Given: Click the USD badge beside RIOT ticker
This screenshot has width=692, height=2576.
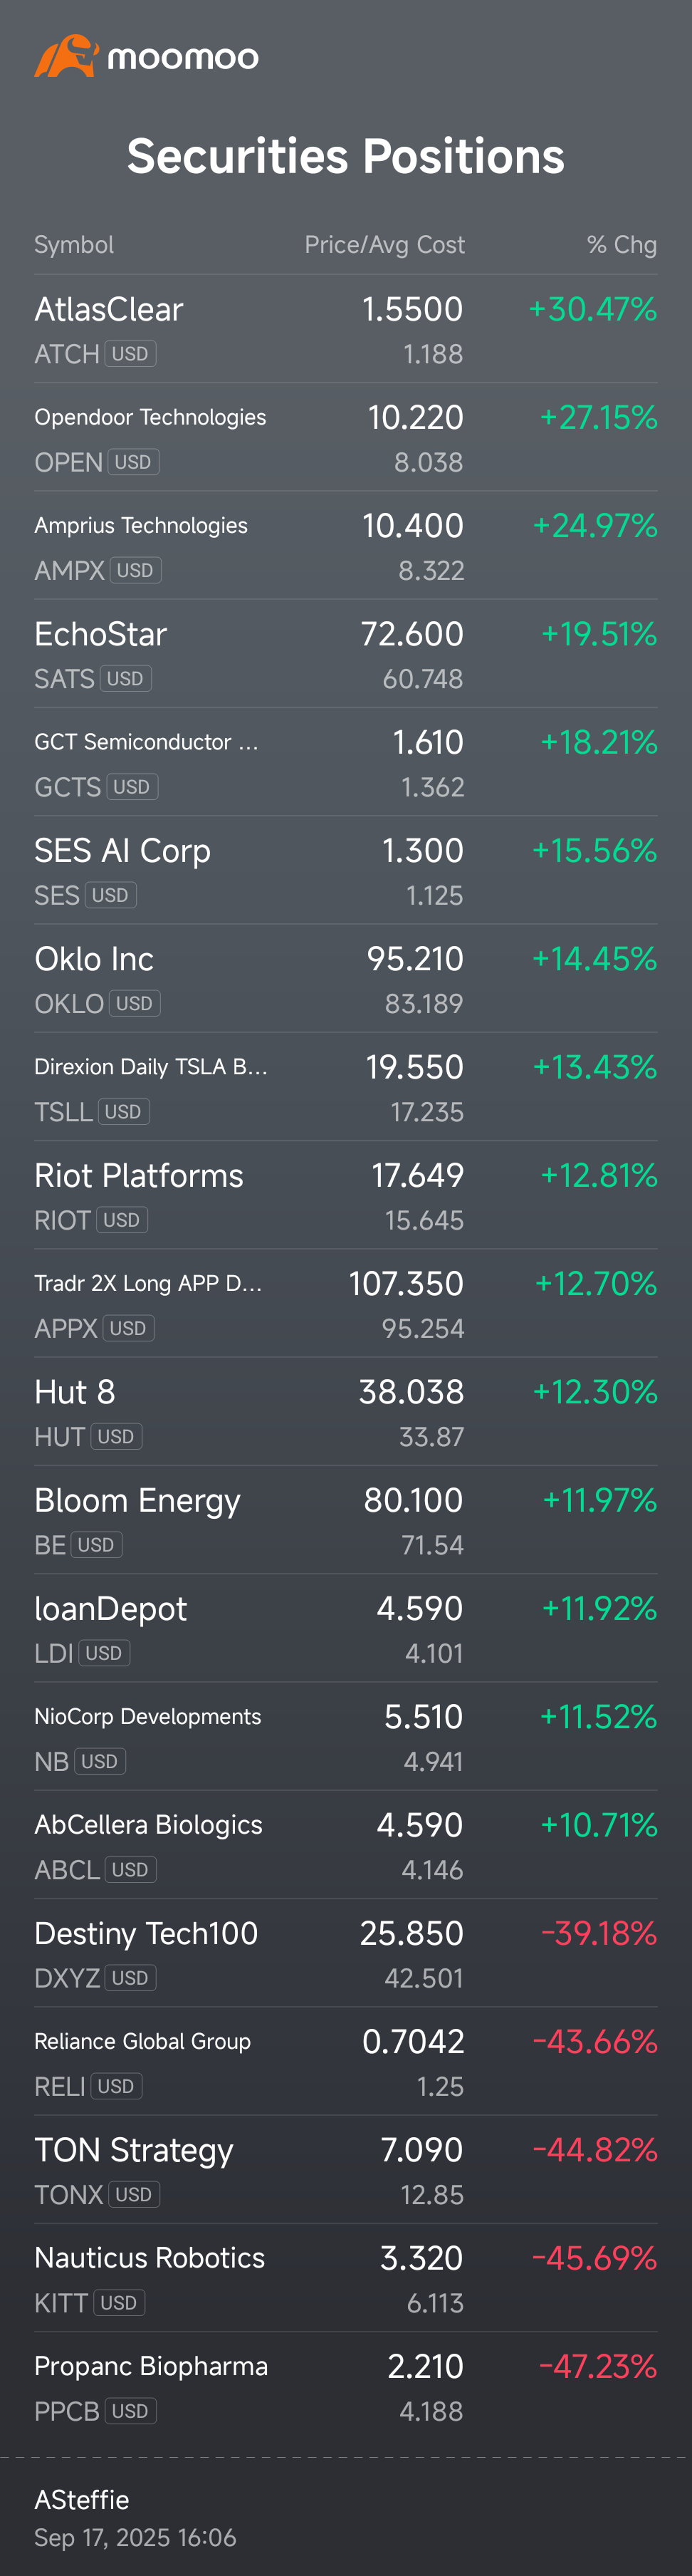Looking at the screenshot, I should tap(121, 1220).
